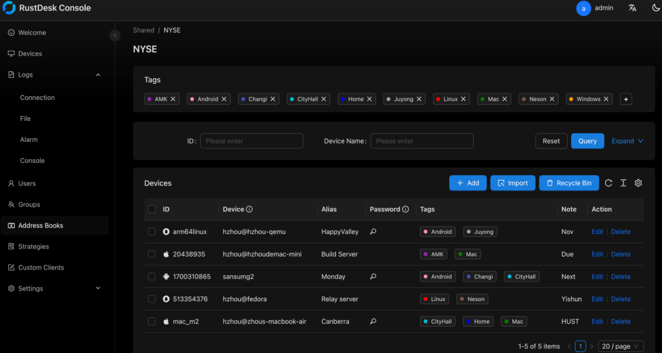Click page 1 in pagination
Screen dimensions: 662x353
pyautogui.click(x=580, y=346)
